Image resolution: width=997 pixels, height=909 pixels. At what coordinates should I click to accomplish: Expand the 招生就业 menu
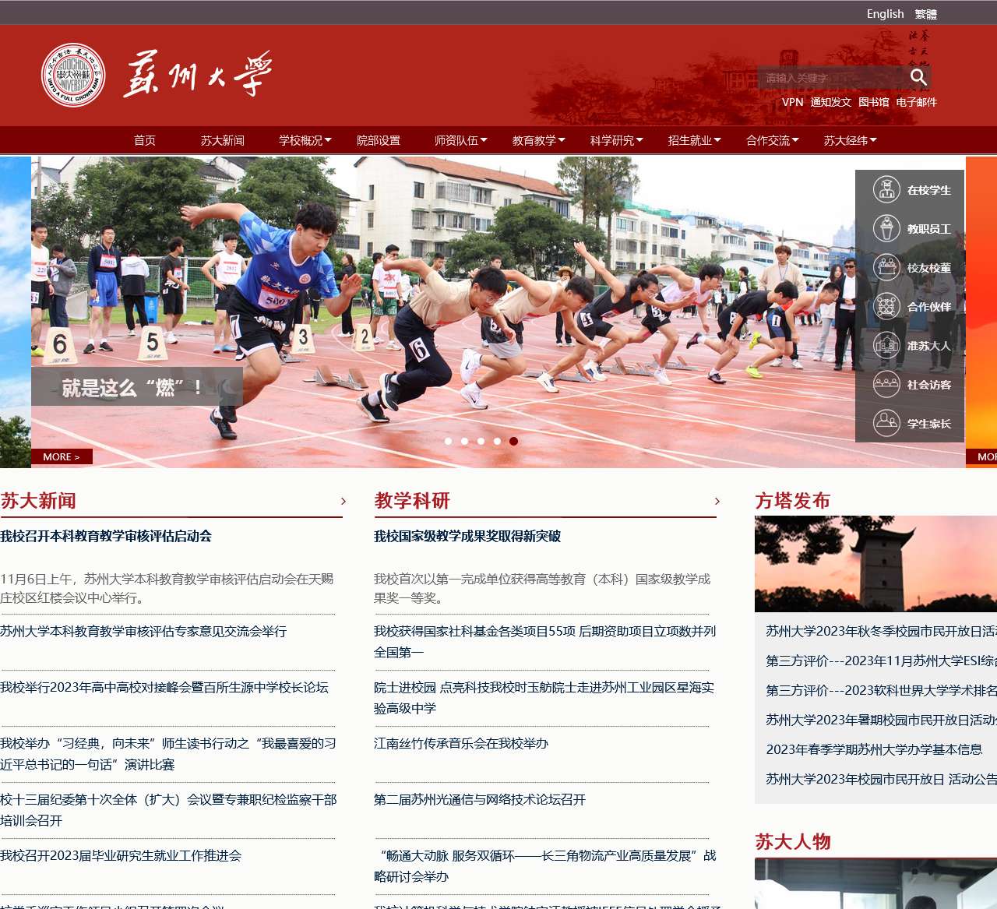pos(690,140)
